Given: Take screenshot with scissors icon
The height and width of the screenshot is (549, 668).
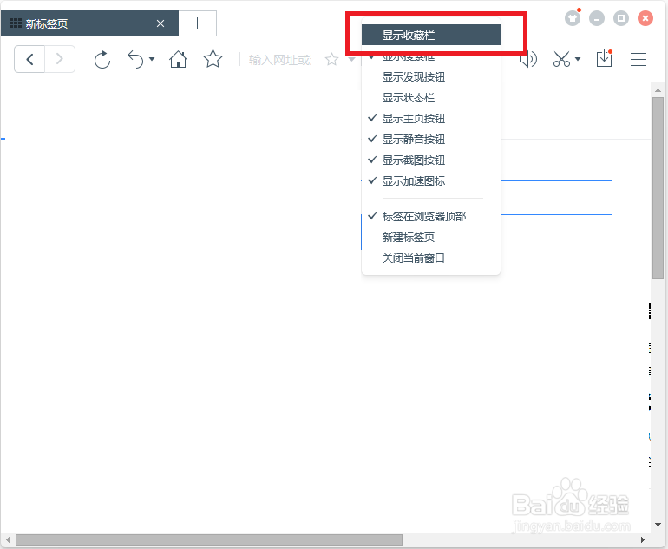Looking at the screenshot, I should tap(561, 59).
